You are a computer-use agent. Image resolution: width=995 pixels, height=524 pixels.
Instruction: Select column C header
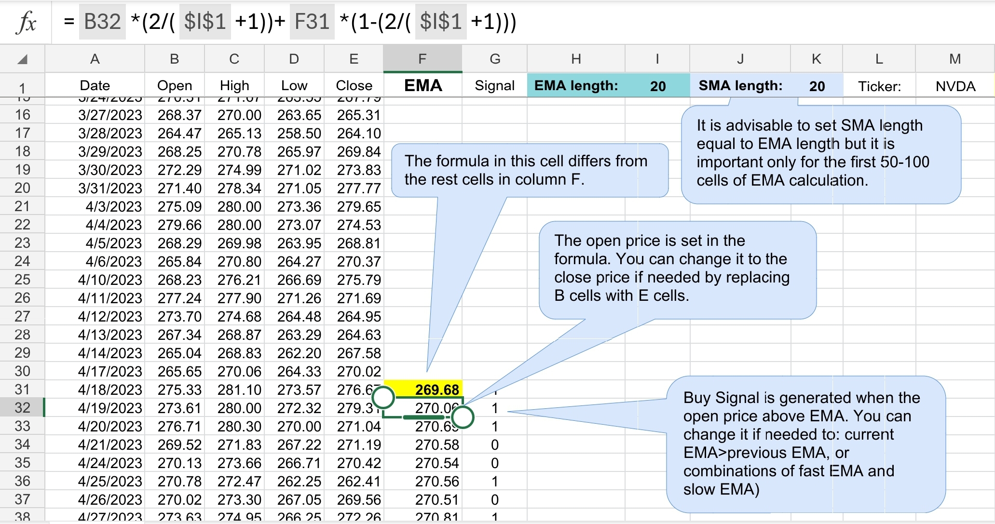click(234, 59)
